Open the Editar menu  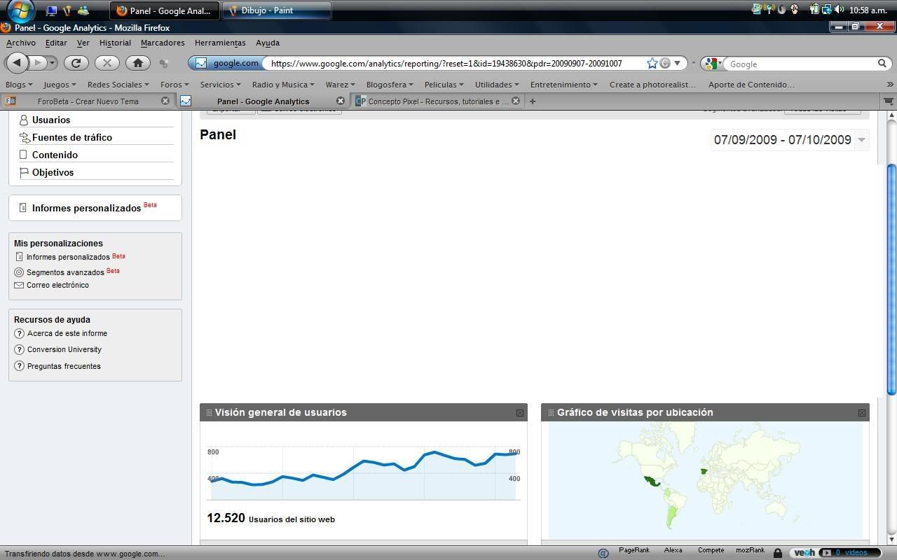56,43
